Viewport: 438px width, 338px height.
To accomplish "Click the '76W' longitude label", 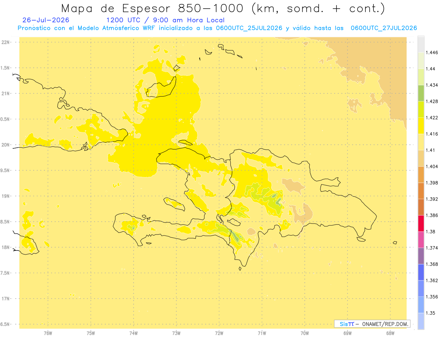I will click(x=48, y=333).
